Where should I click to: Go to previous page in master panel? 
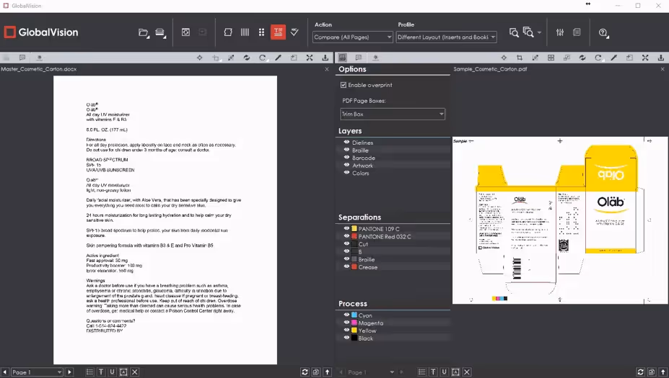[5, 372]
